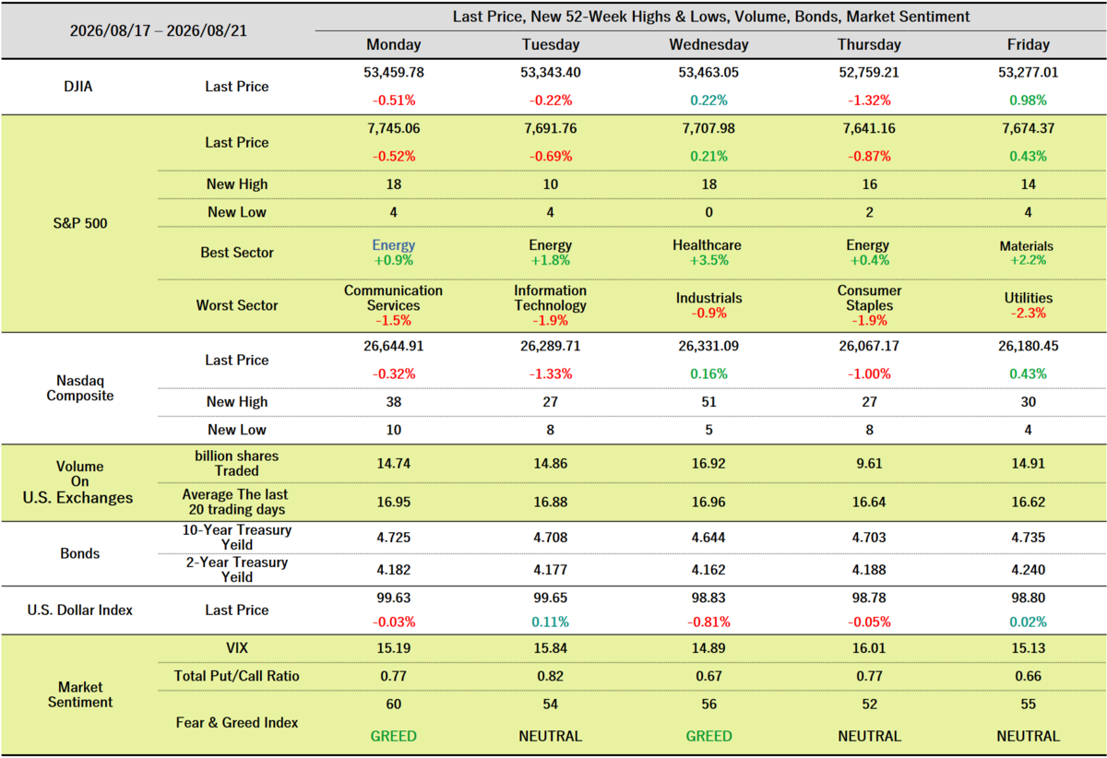1107x758 pixels.
Task: Click the 10-Year Treasury Yeild label
Action: pos(237,538)
